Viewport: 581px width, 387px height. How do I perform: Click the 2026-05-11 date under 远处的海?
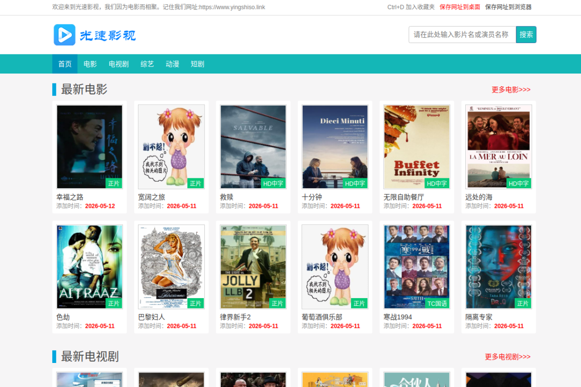pos(509,206)
